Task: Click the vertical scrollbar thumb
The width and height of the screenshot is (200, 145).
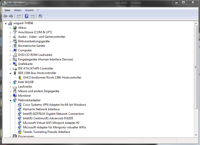Action: [196, 67]
